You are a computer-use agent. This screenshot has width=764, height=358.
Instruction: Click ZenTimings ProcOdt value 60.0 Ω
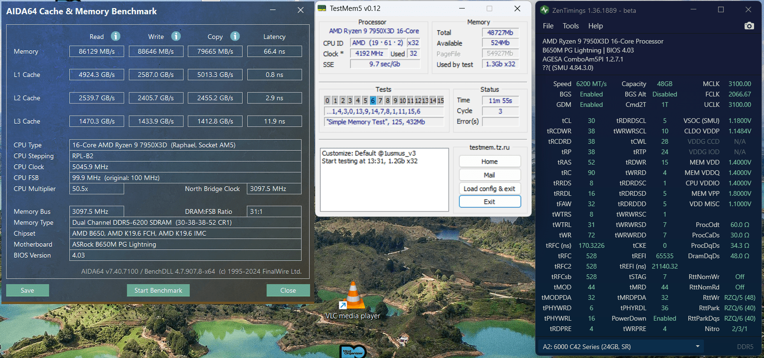click(740, 225)
